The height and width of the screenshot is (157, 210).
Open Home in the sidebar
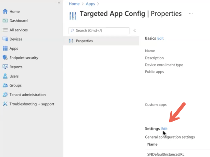coord(14,12)
